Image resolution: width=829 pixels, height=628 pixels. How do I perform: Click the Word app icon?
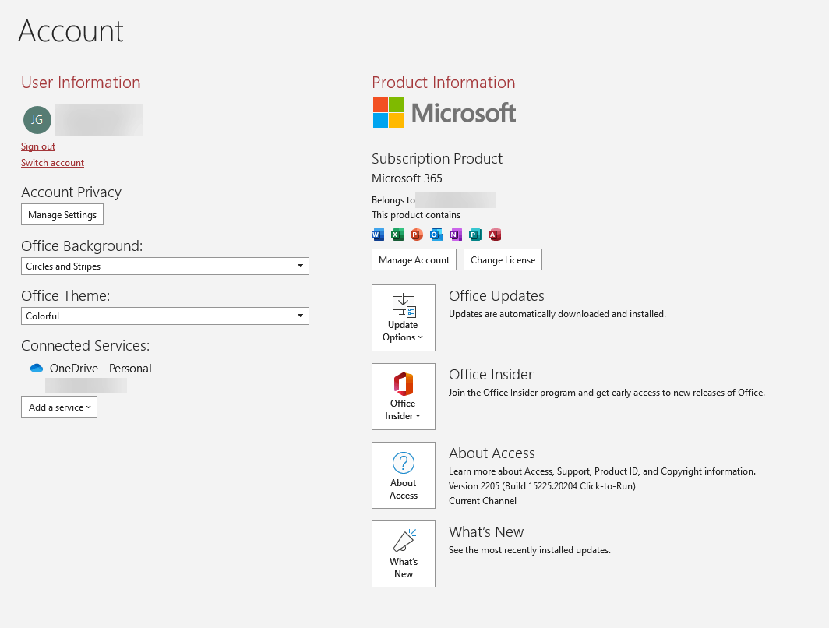coord(377,235)
